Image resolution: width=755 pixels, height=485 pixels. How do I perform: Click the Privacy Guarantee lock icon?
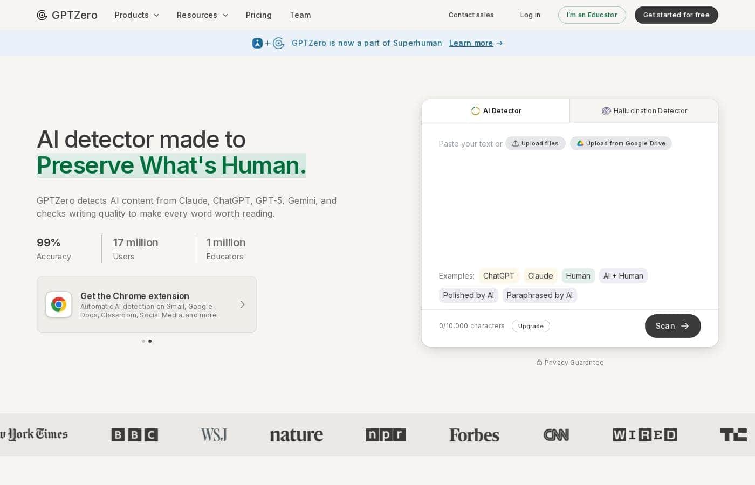(x=539, y=363)
